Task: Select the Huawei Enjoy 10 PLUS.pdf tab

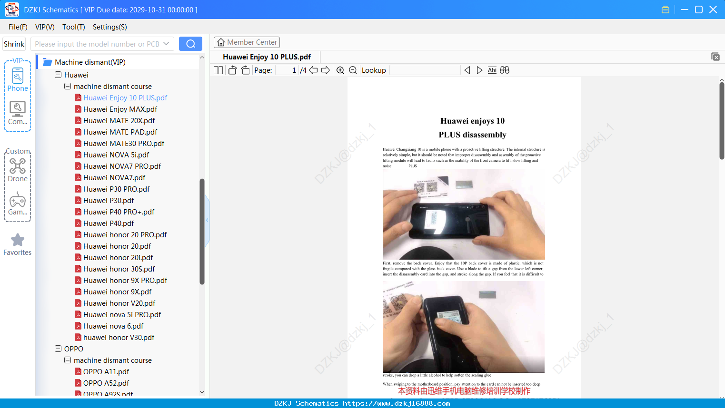Action: tap(267, 57)
